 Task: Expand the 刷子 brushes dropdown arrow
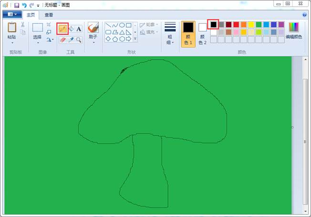coord(93,42)
